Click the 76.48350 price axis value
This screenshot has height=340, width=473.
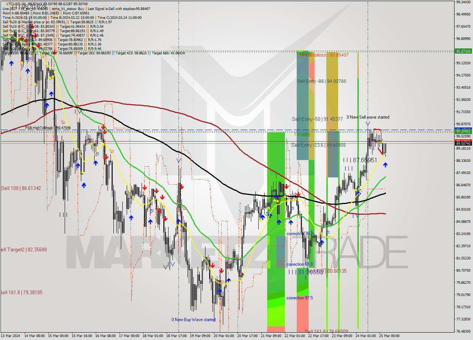click(463, 331)
